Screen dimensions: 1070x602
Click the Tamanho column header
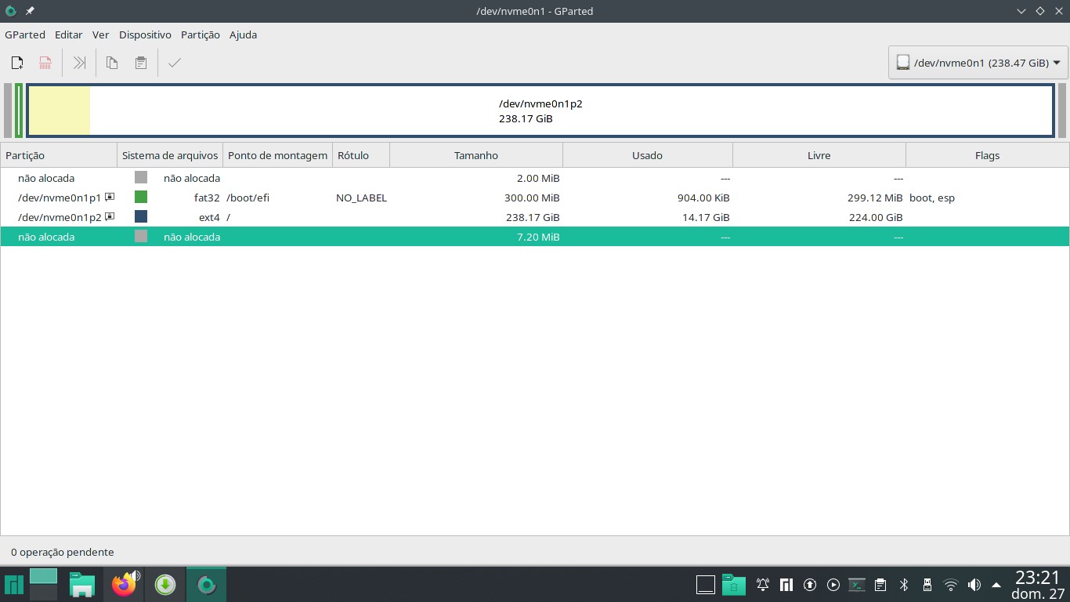point(476,155)
